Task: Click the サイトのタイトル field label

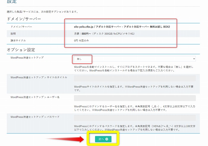Action: click(x=39, y=77)
